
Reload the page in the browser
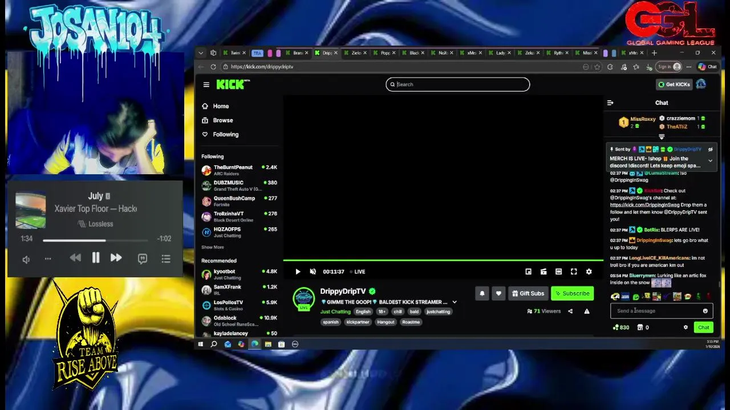(213, 67)
